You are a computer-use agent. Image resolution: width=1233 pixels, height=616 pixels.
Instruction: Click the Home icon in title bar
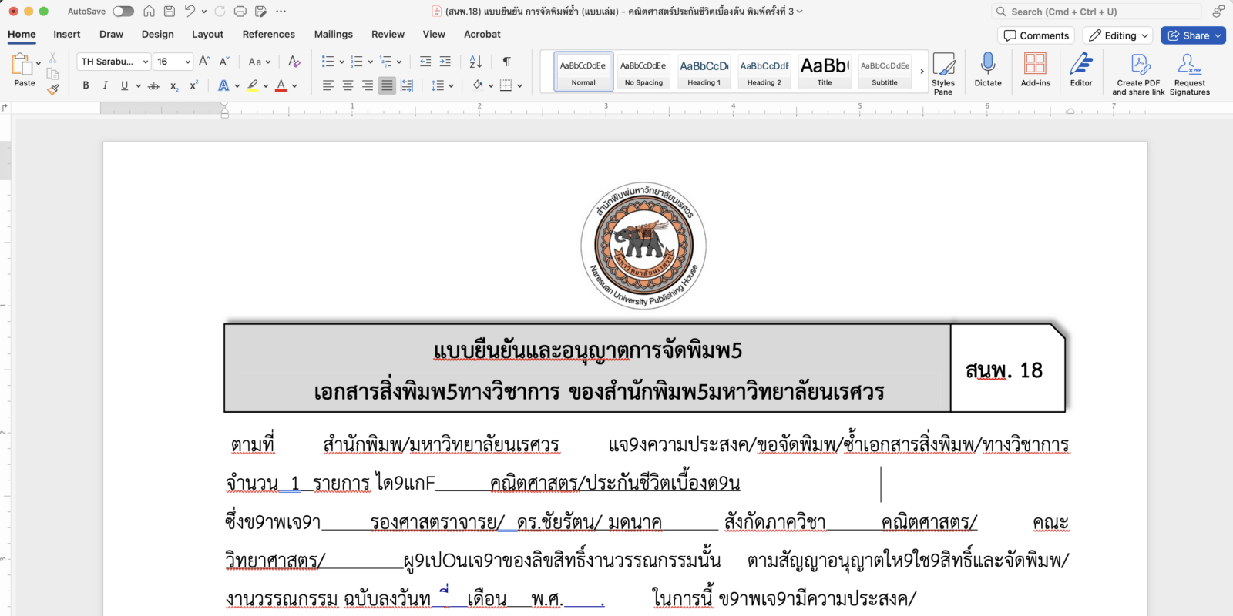point(150,12)
